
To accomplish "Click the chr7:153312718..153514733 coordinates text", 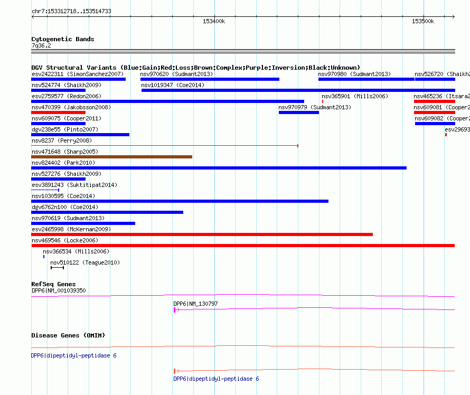I will point(71,11).
